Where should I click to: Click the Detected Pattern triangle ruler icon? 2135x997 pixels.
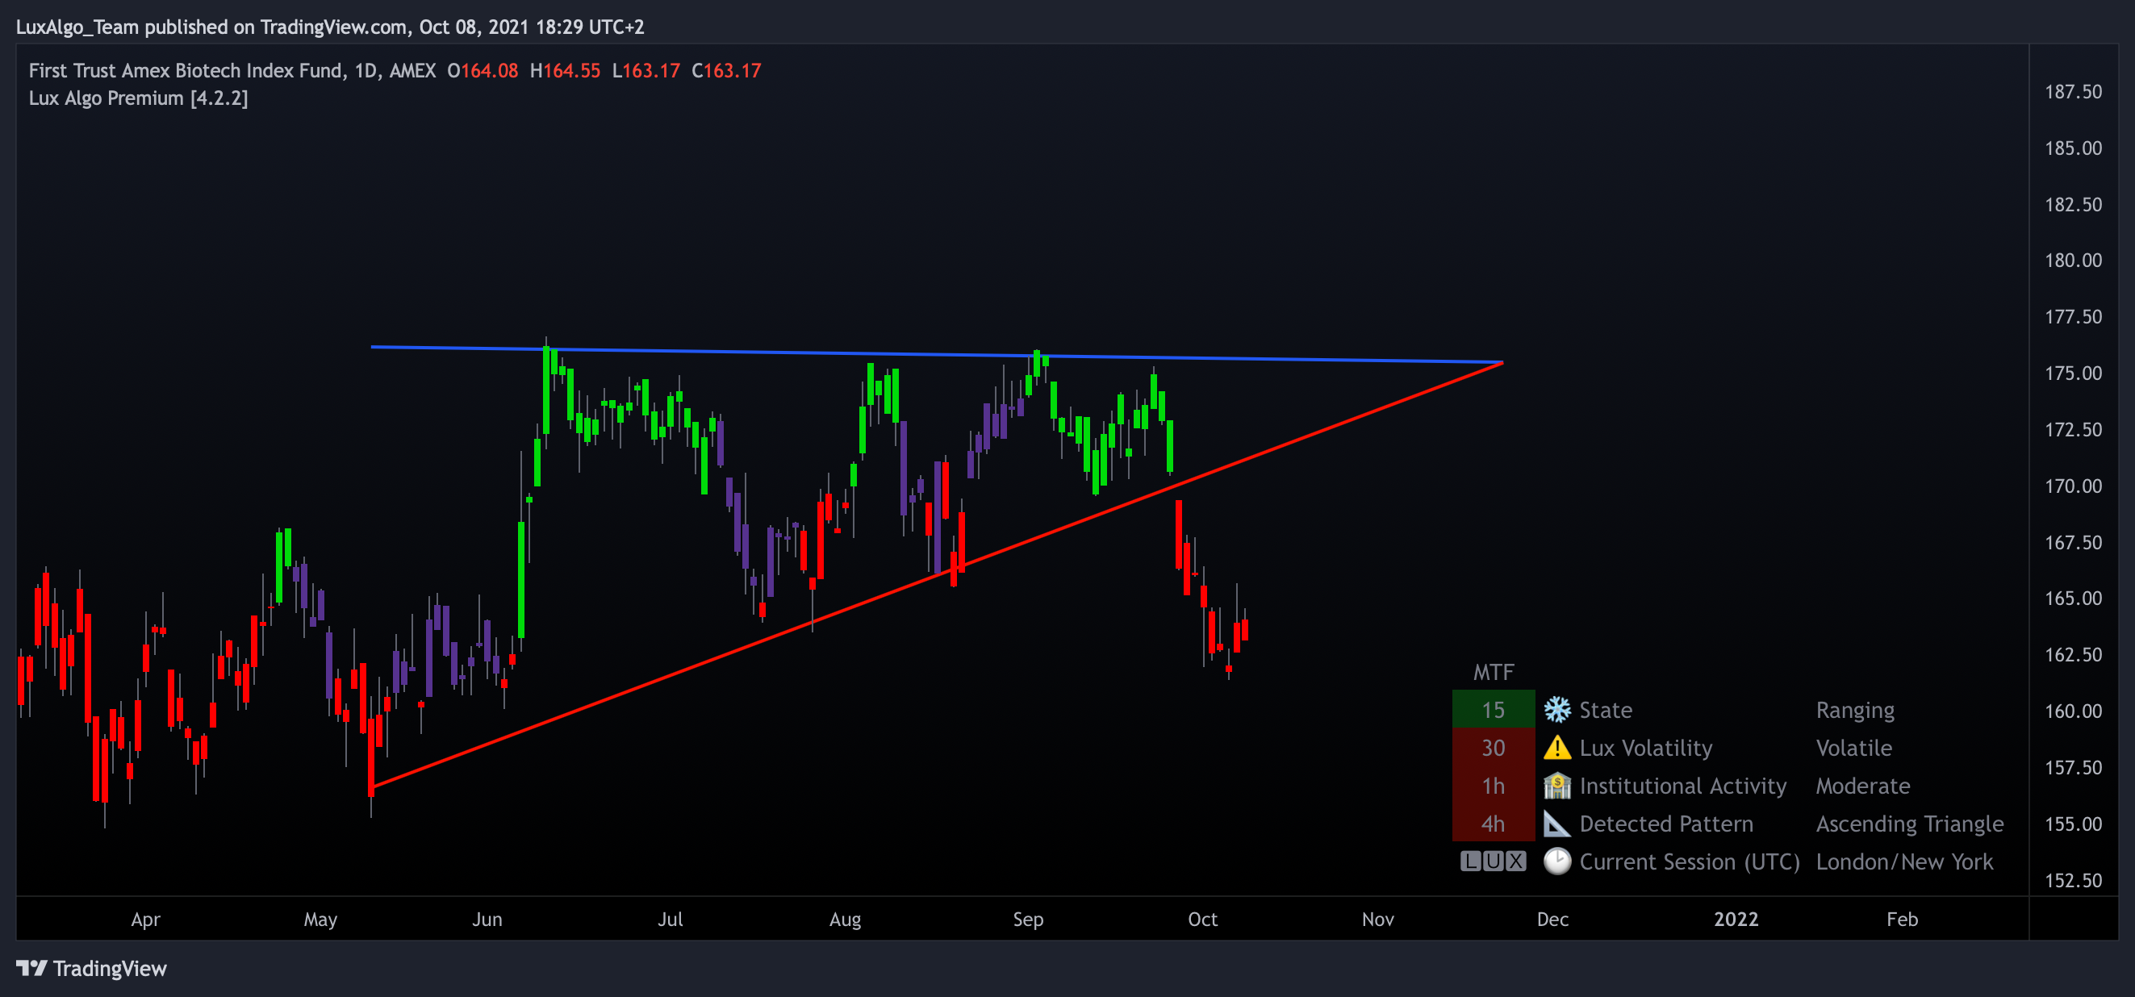point(1557,824)
